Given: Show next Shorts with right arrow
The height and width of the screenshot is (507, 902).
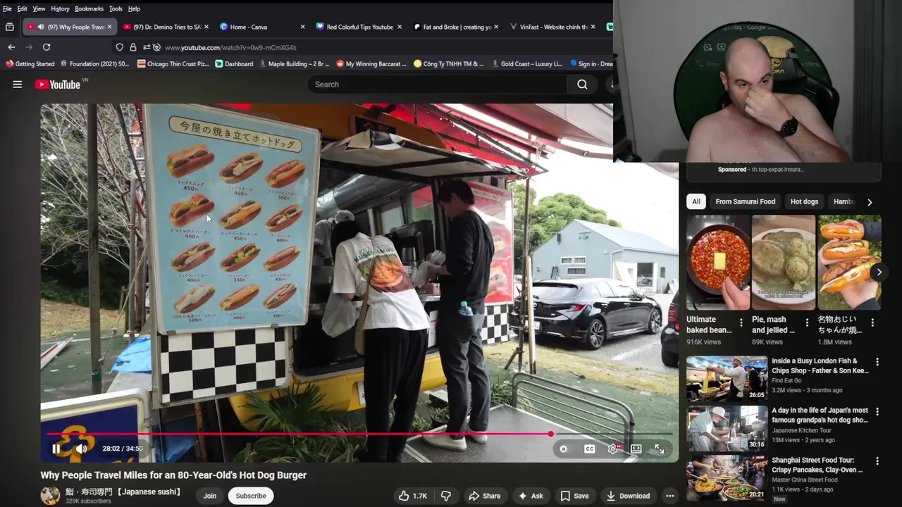Looking at the screenshot, I should (x=879, y=272).
